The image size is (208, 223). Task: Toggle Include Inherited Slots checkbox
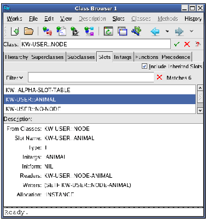(145, 66)
